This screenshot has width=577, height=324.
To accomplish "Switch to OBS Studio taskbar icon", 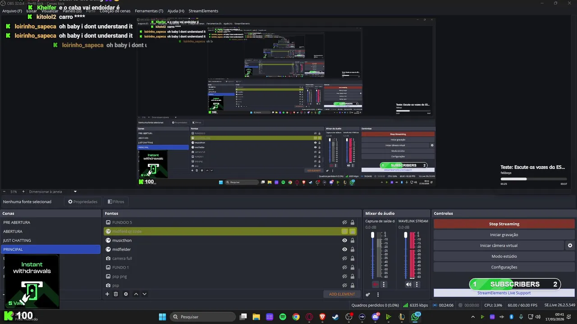I will pos(348,317).
